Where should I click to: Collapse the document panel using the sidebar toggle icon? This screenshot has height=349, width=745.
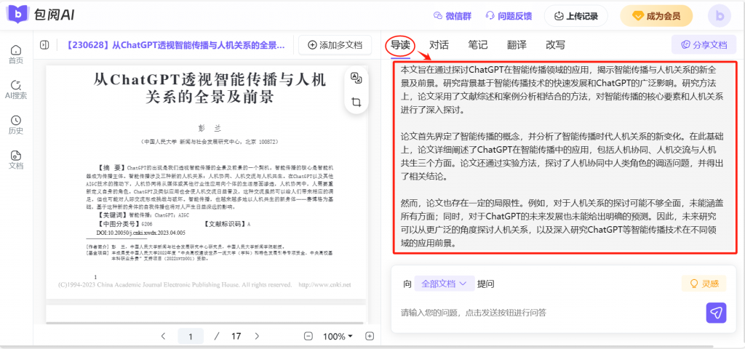pos(44,45)
